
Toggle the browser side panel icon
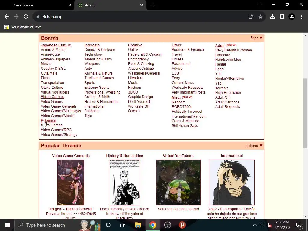(x=282, y=17)
